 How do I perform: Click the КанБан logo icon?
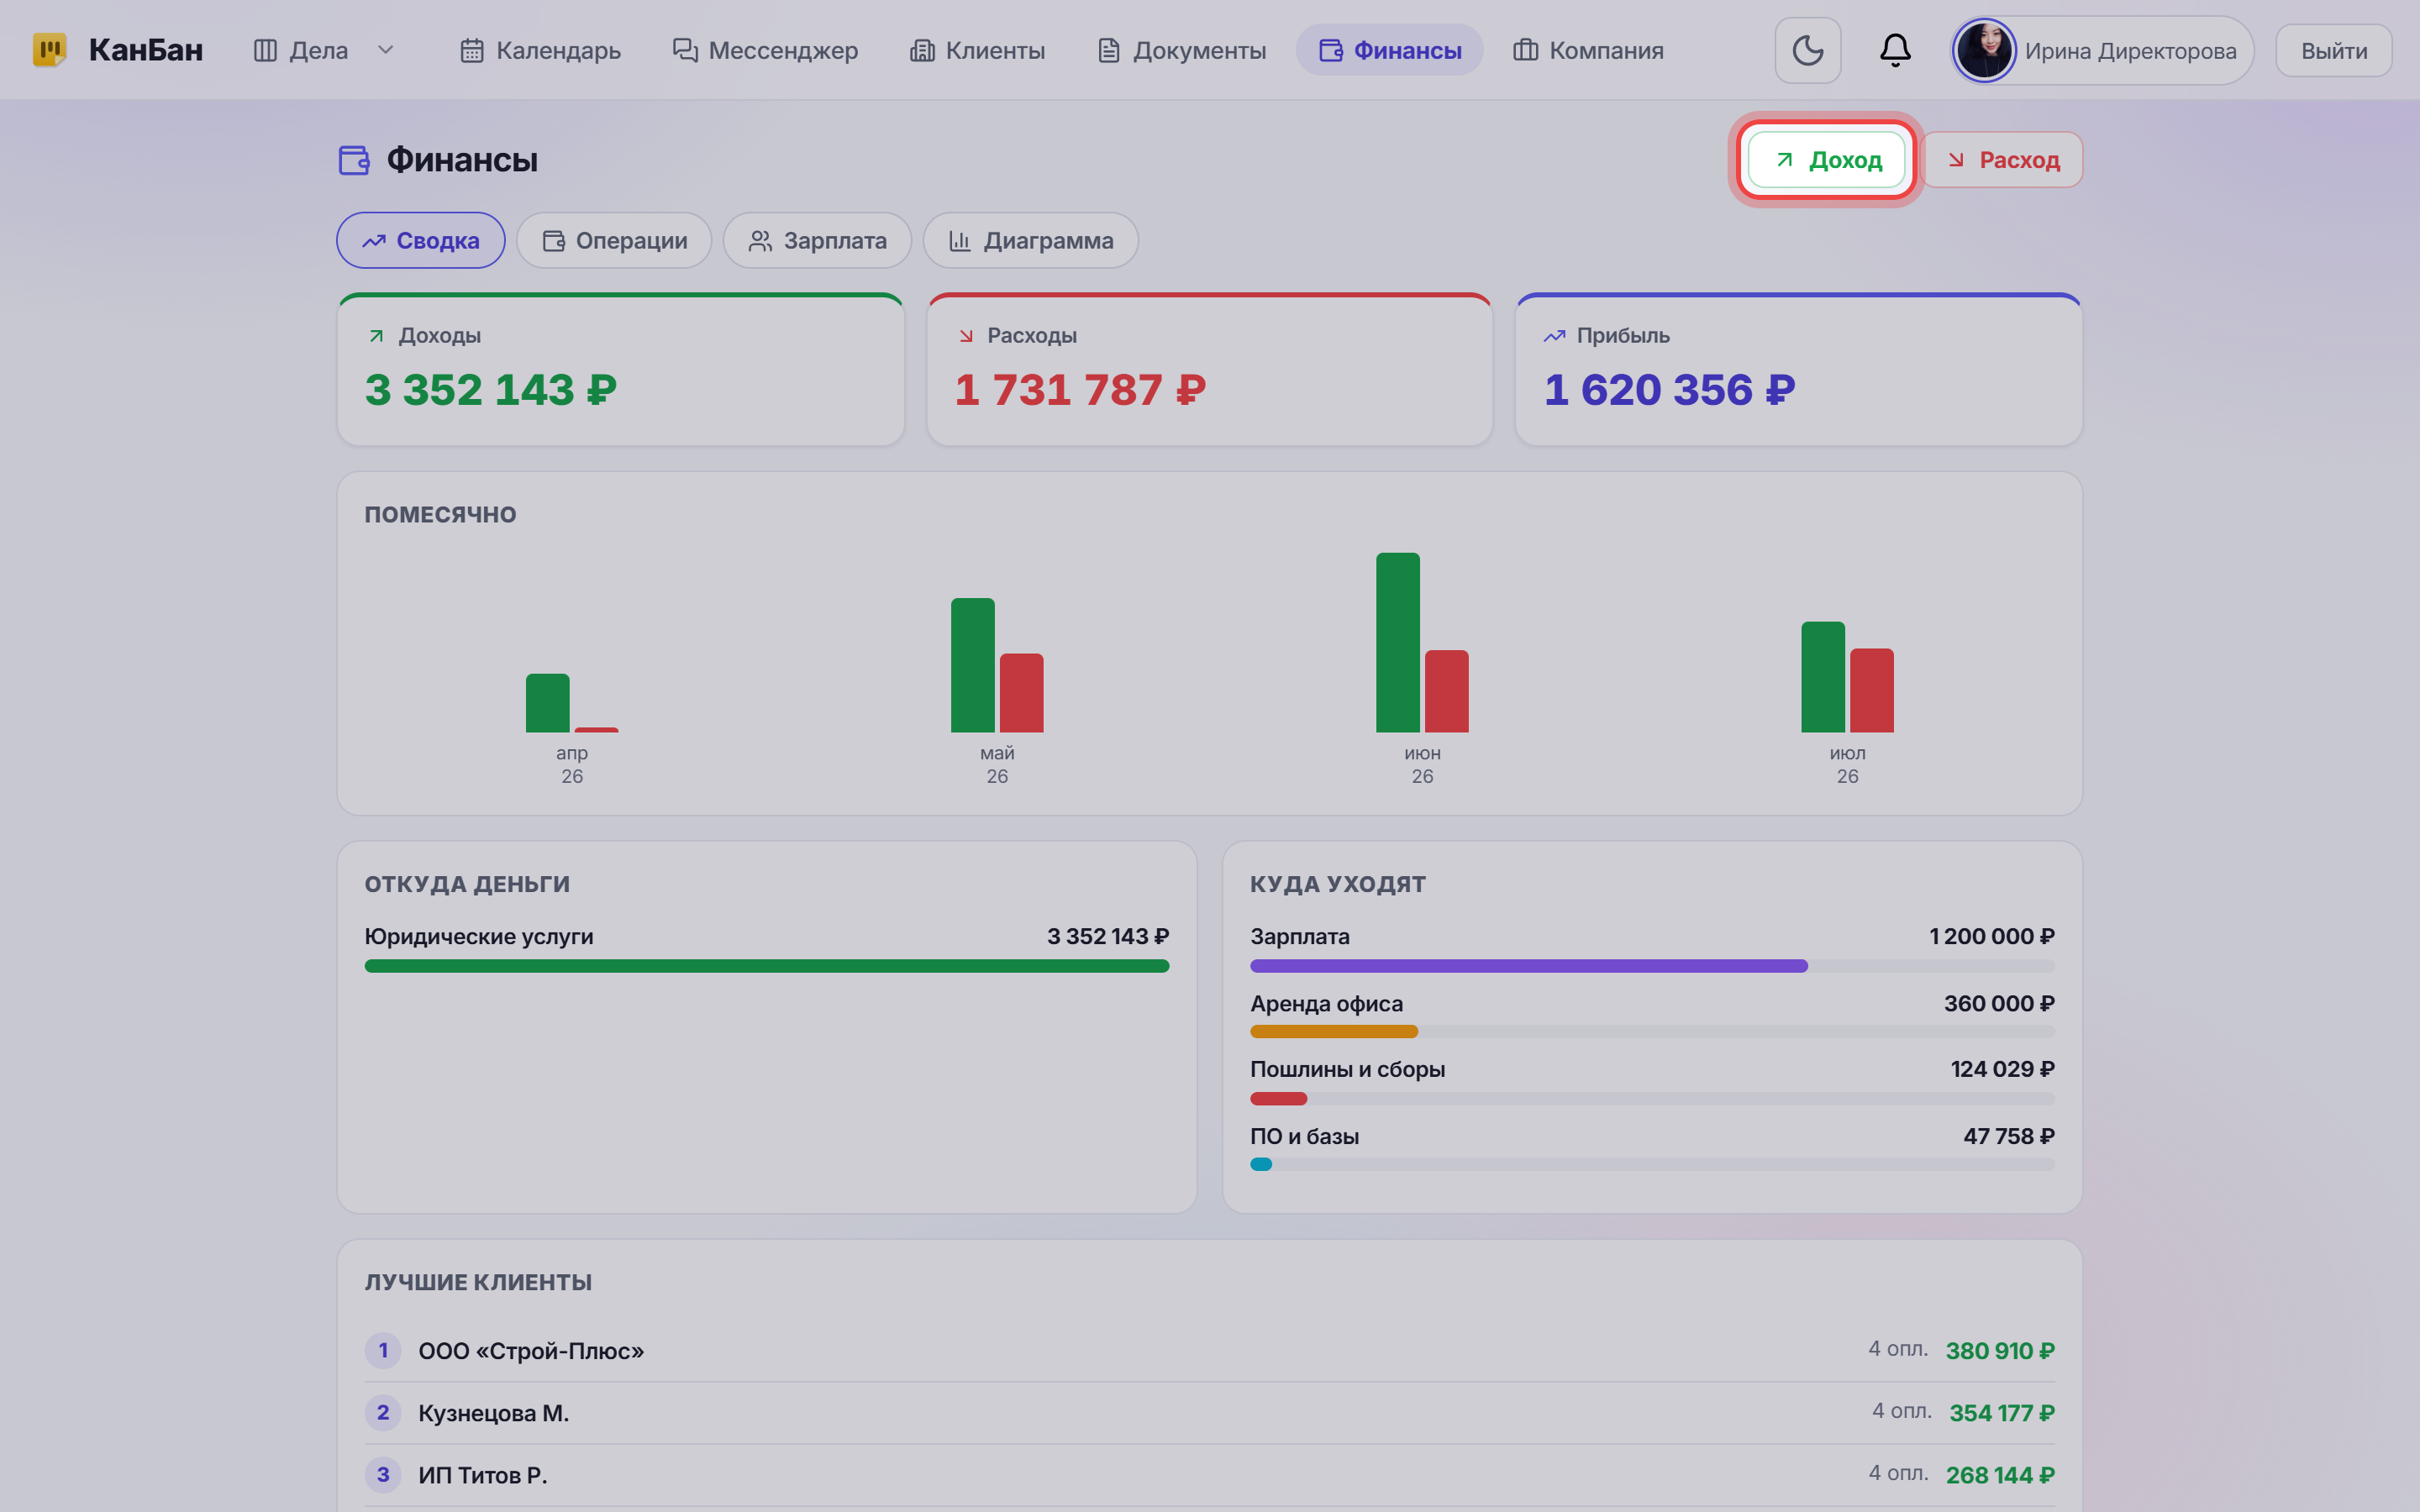tap(49, 50)
